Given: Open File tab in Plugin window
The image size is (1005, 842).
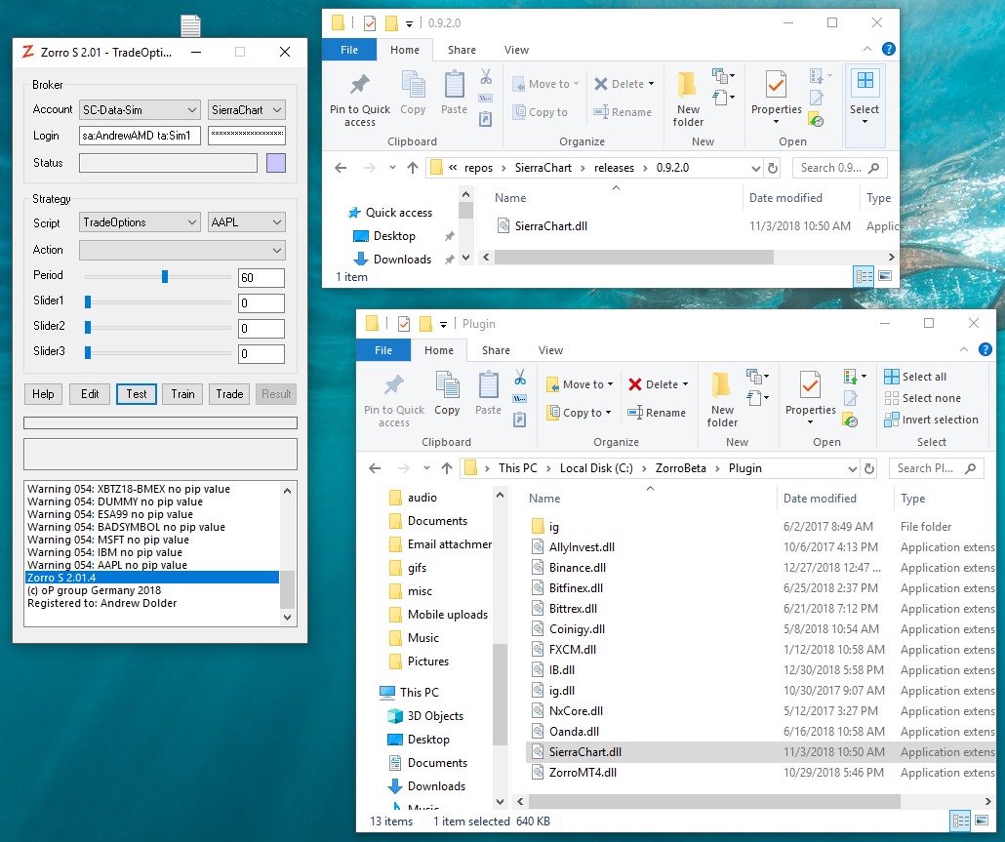Looking at the screenshot, I should pyautogui.click(x=383, y=350).
